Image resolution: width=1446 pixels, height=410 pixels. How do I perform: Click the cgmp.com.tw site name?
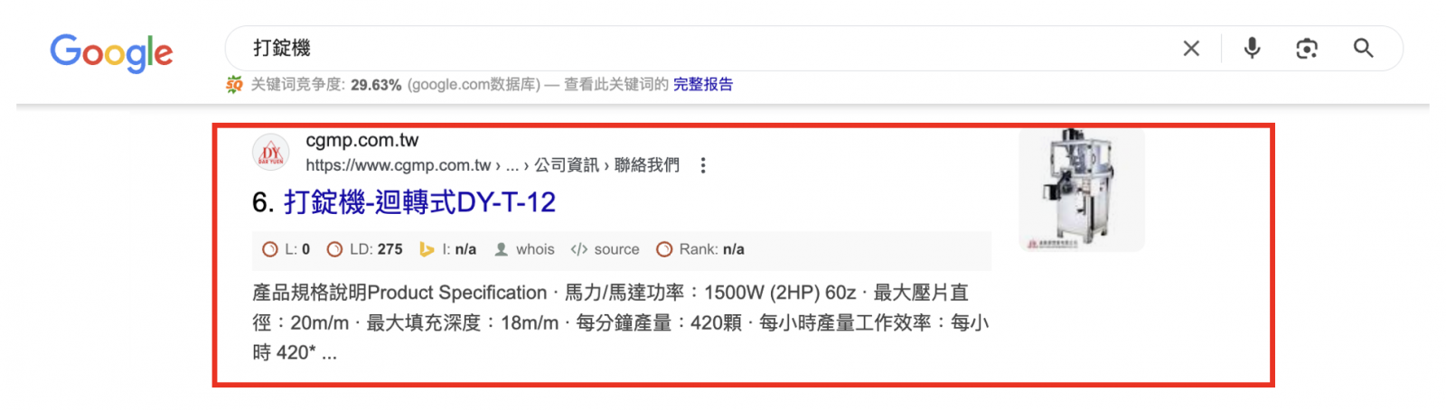(x=361, y=141)
